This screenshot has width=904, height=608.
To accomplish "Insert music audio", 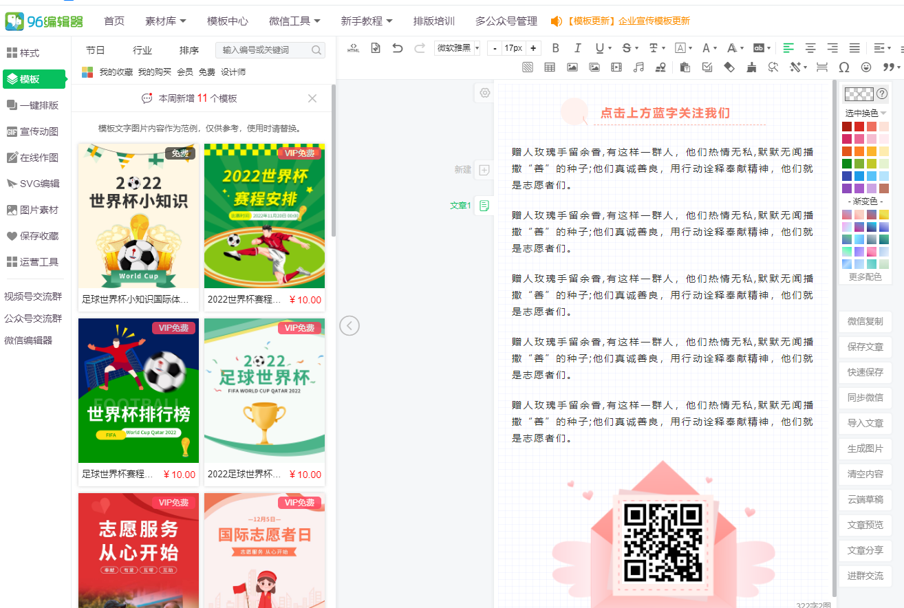I will [638, 67].
